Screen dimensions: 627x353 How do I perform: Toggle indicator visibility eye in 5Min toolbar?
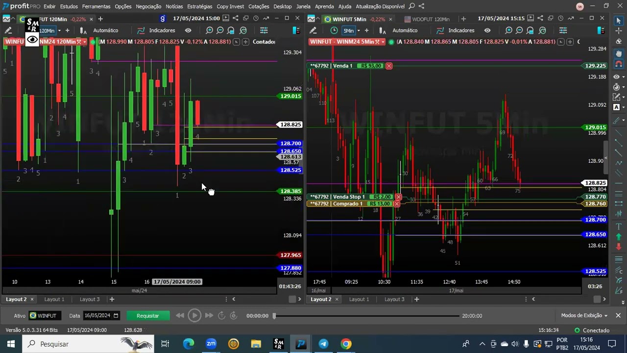tap(487, 30)
